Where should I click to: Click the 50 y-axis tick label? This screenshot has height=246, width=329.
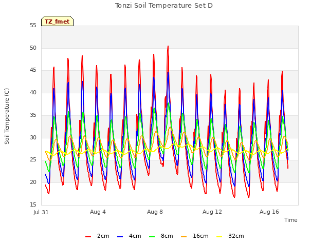tap(33, 48)
